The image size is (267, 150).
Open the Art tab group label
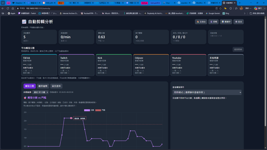[9, 3]
